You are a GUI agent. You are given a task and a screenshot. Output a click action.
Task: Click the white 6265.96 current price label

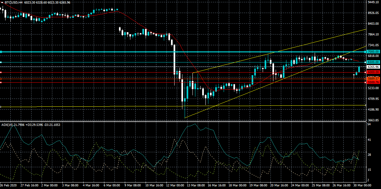coord(373,67)
